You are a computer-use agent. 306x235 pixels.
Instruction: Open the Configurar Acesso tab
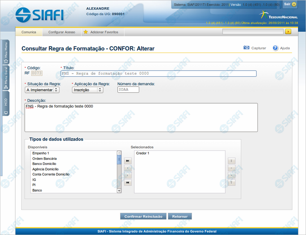(62, 32)
